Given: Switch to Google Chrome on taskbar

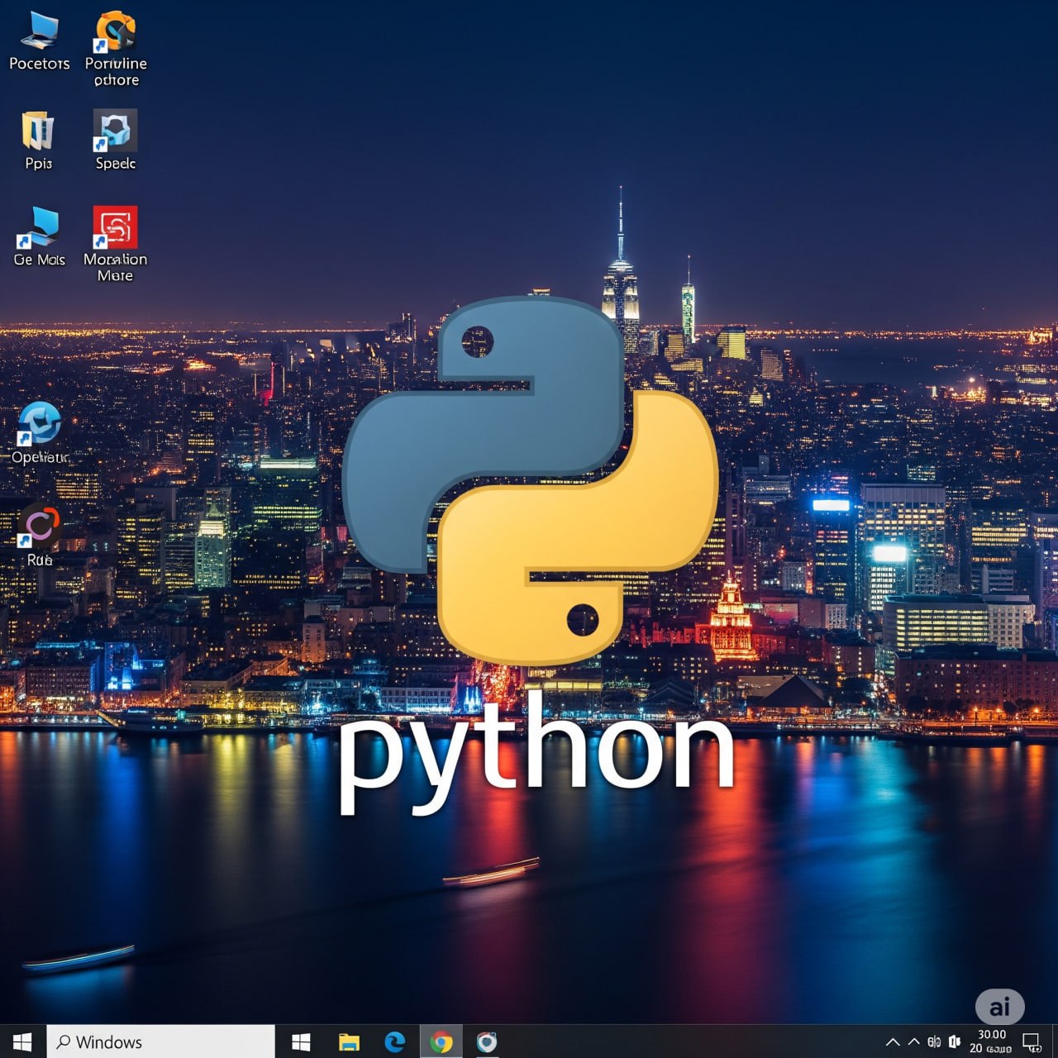Looking at the screenshot, I should pos(441,1041).
